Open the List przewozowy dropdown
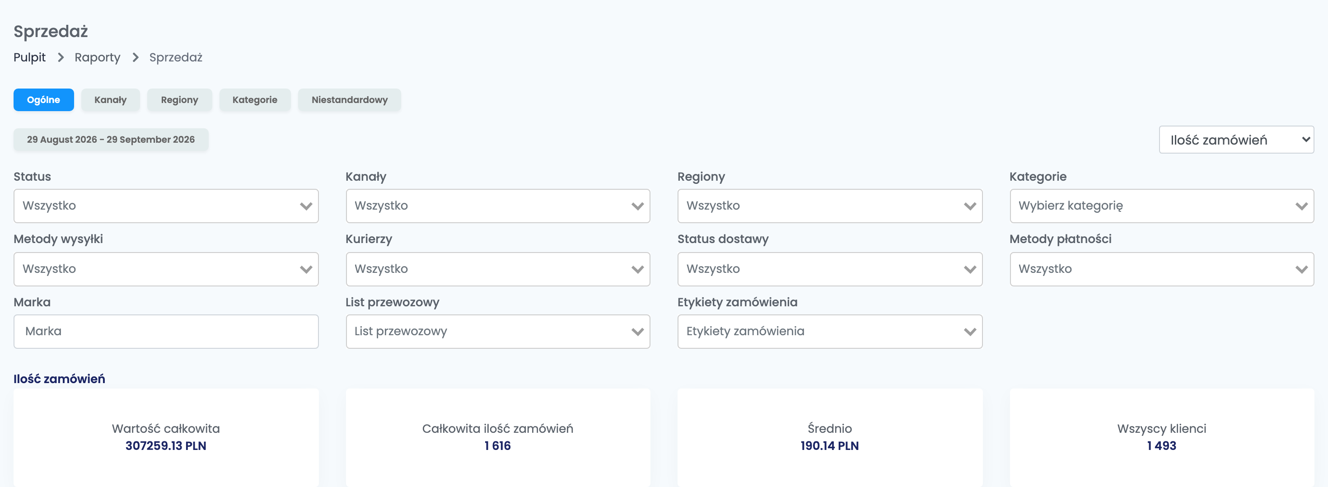Screen dimensions: 1328x487 [498, 331]
